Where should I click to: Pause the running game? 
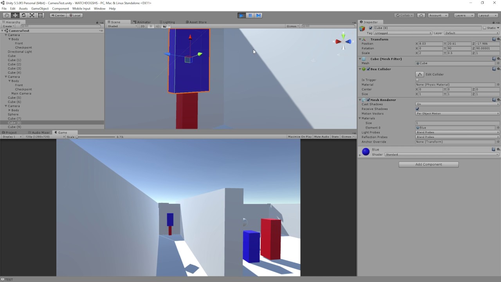coord(250,15)
